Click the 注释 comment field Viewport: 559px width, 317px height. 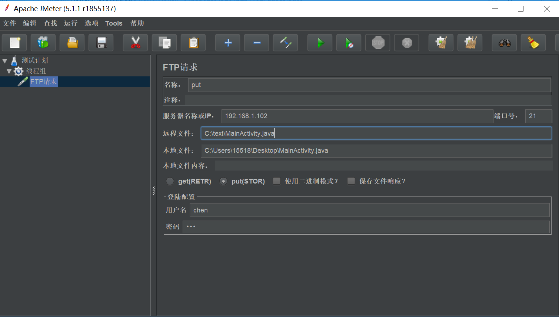click(x=368, y=100)
